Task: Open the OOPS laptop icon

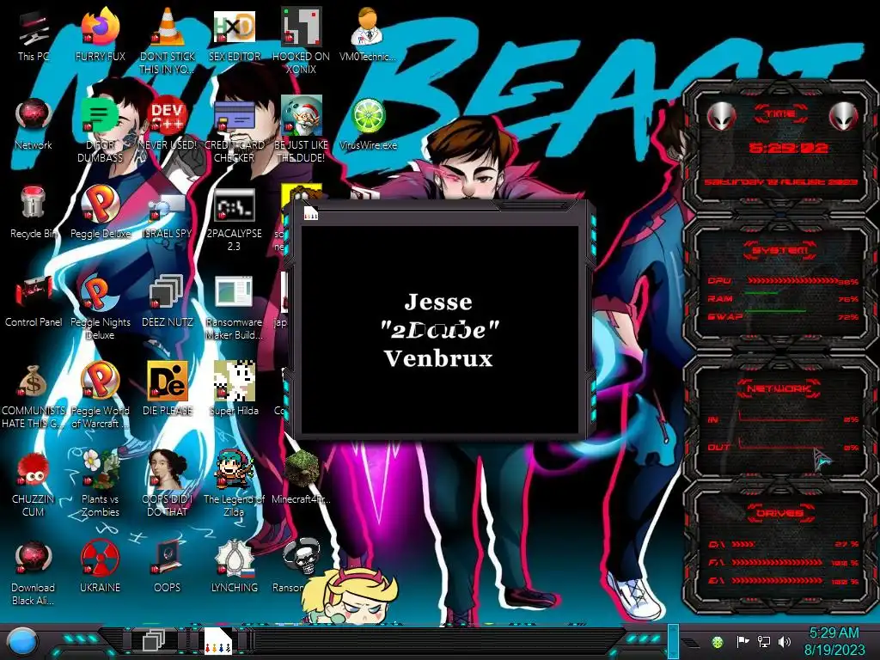Action: tap(168, 559)
